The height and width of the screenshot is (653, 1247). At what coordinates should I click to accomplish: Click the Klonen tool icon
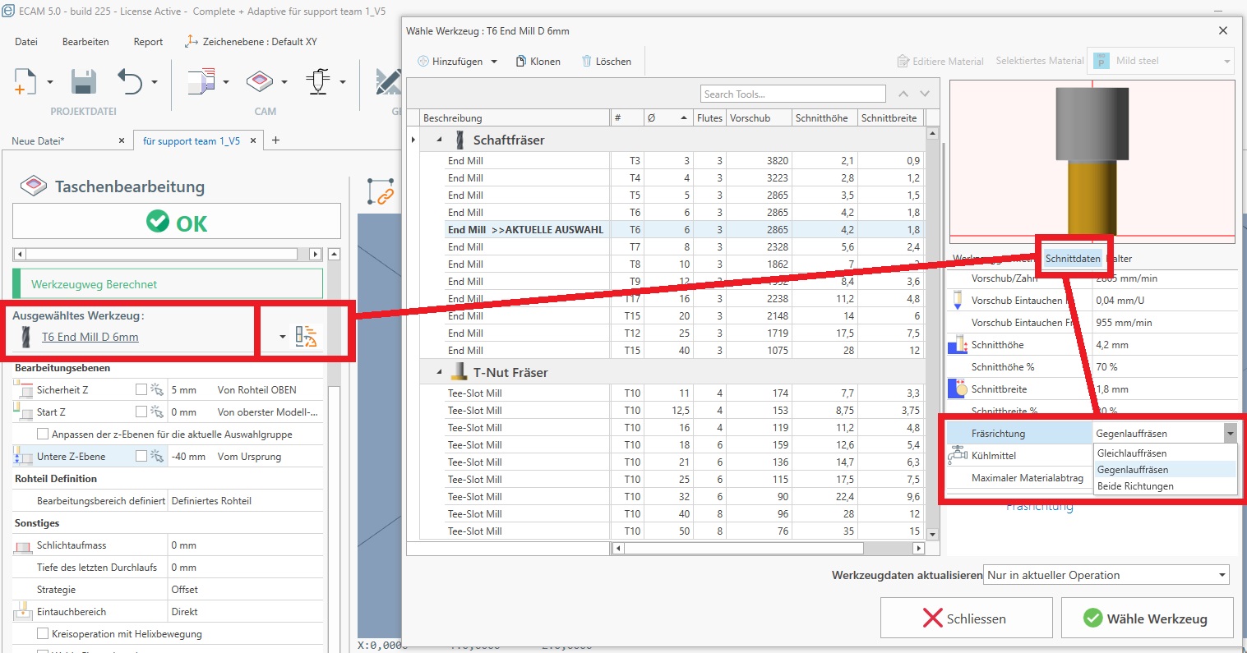(520, 62)
